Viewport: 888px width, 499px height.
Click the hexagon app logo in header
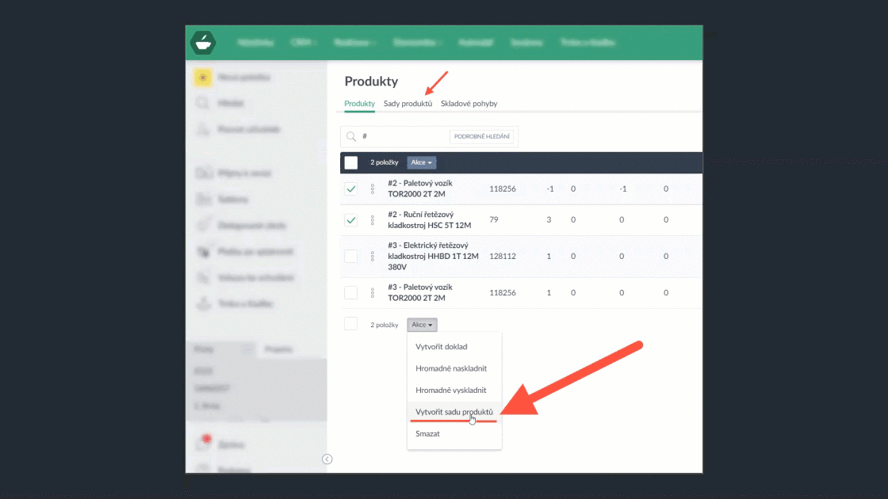click(203, 43)
